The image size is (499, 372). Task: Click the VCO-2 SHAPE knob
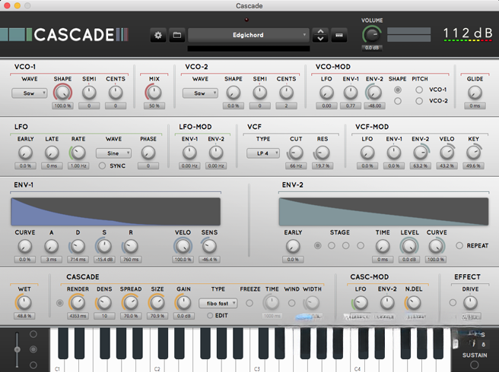pos(234,93)
